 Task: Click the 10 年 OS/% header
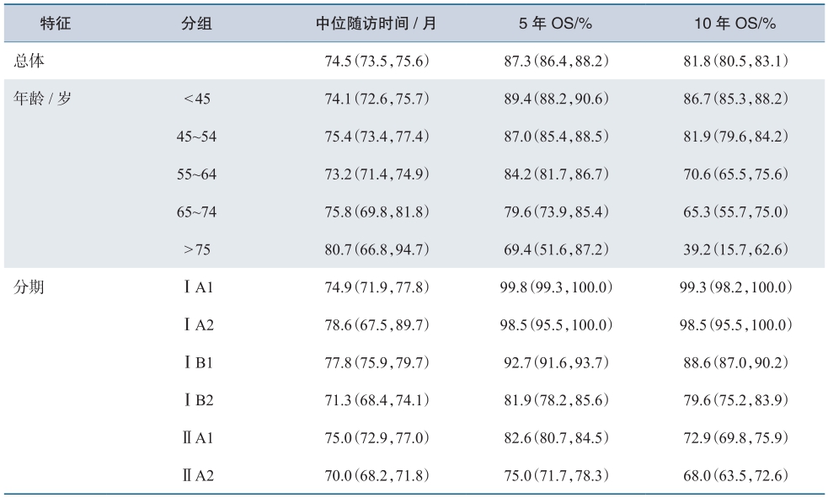pos(735,24)
